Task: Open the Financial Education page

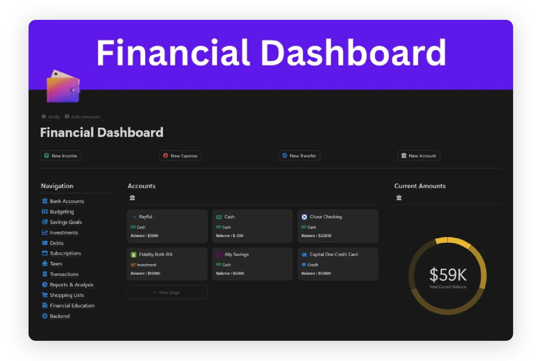Action: (x=72, y=305)
